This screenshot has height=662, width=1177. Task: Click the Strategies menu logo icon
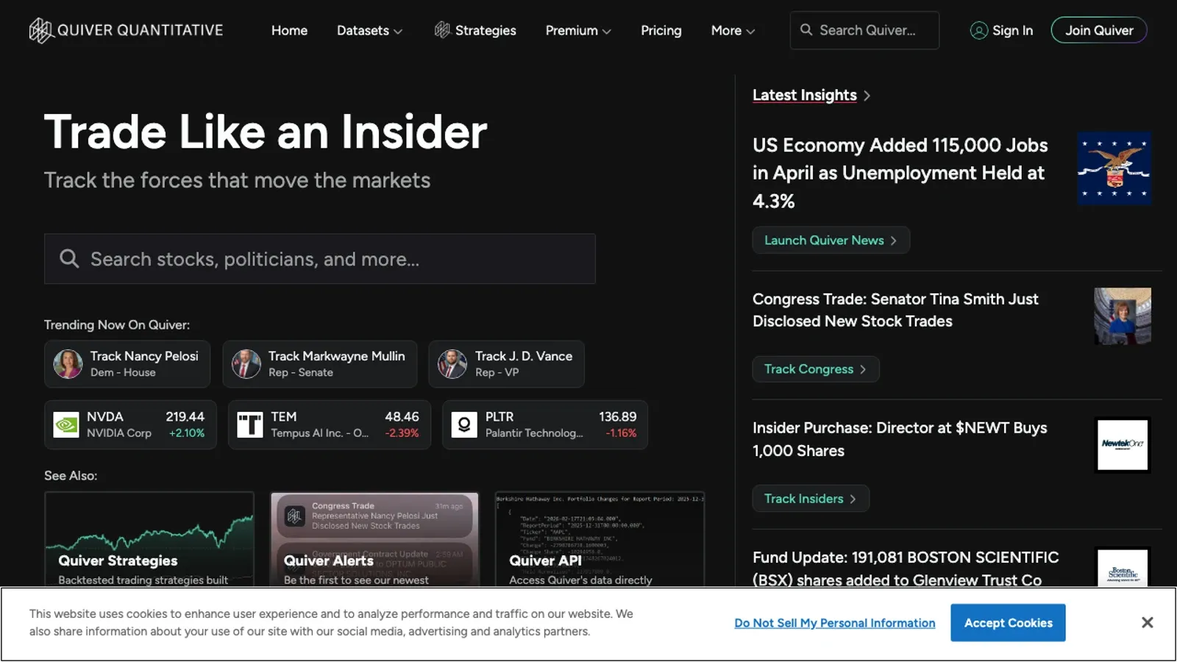442,30
